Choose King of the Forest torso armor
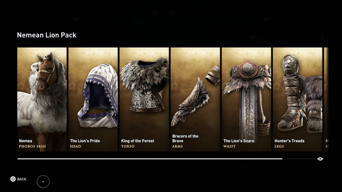The width and height of the screenshot is (342, 192). click(144, 99)
